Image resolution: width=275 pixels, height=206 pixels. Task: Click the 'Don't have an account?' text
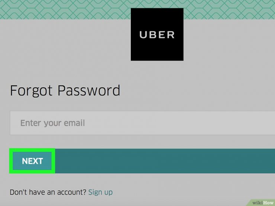coord(48,192)
